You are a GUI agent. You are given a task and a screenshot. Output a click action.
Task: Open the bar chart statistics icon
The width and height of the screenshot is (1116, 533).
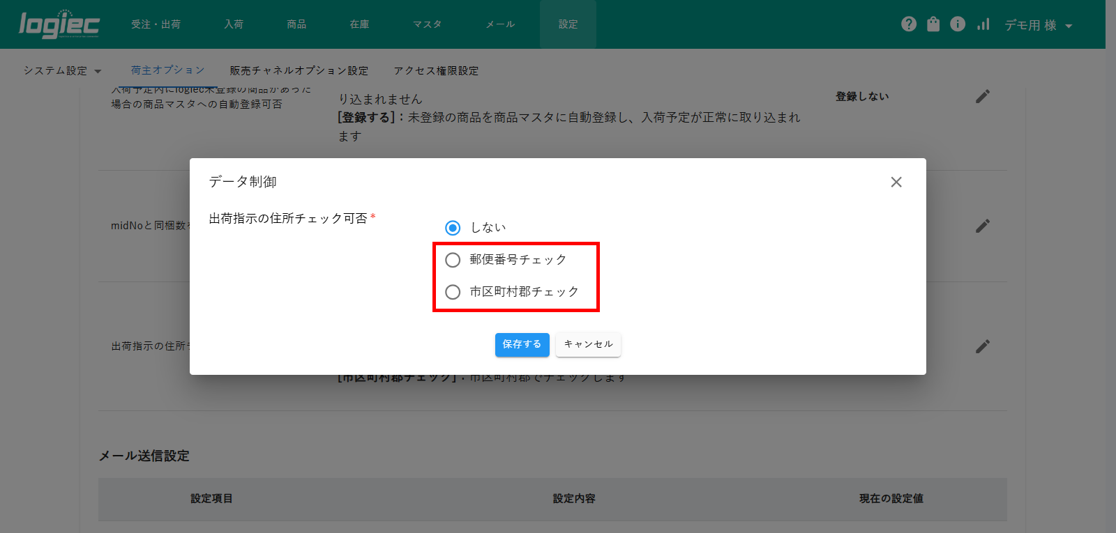tap(983, 24)
